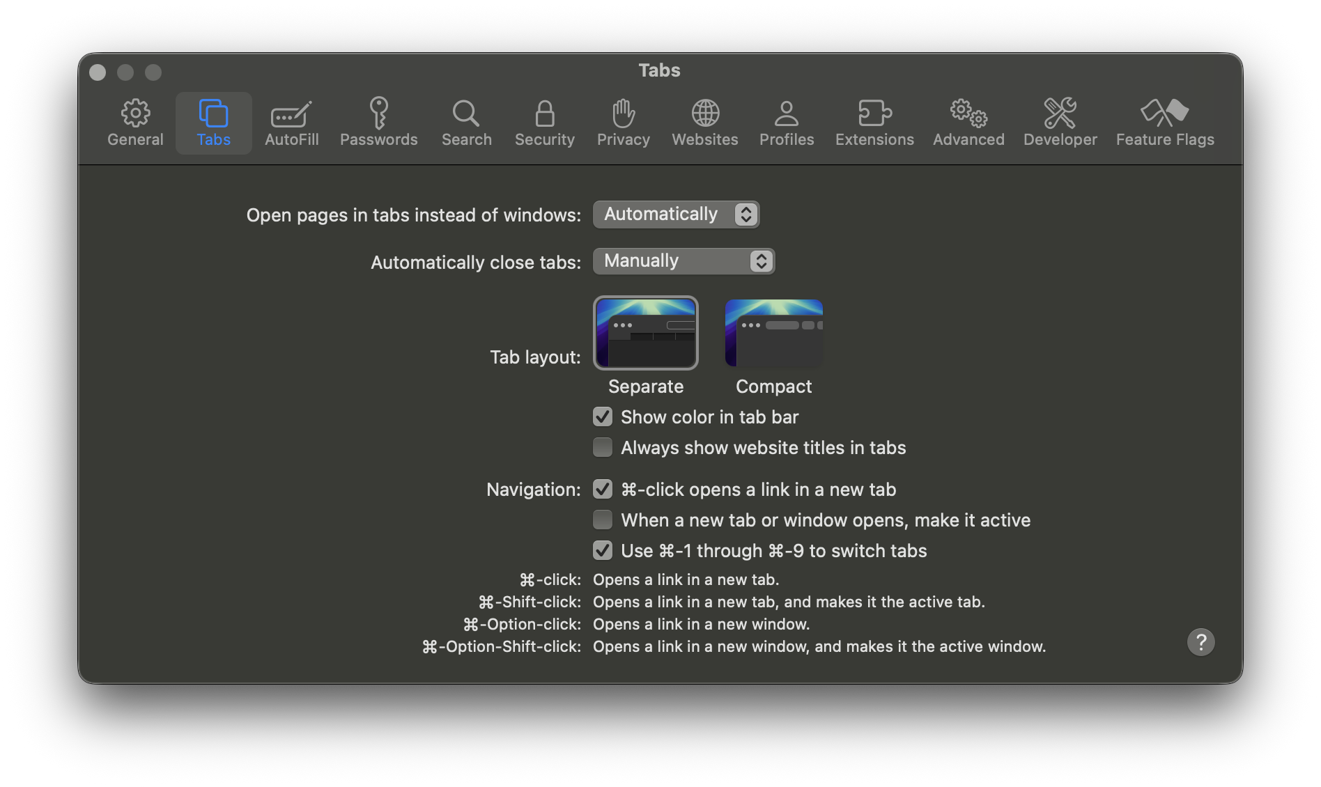1321x787 pixels.
Task: Open the Automatically close tabs dropdown
Action: pos(683,260)
